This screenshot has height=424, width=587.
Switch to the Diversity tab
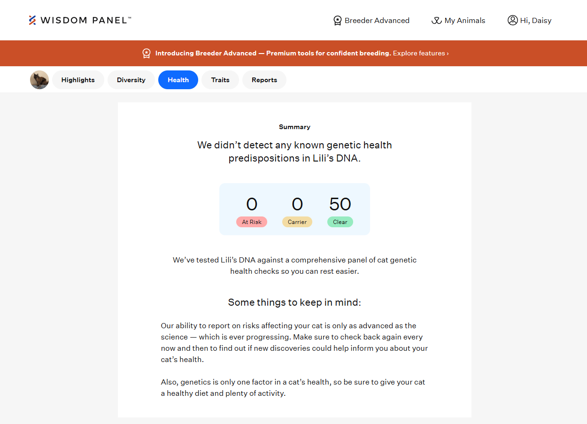point(131,80)
